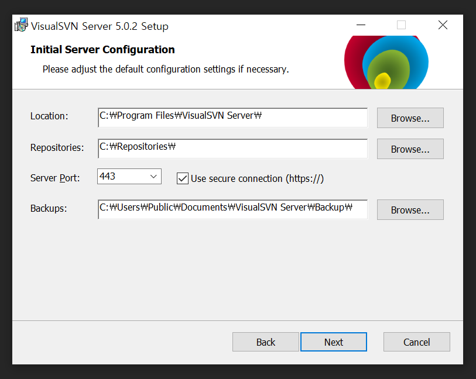Click the Initial Server Configuration heading
The width and height of the screenshot is (476, 379).
pyautogui.click(x=102, y=49)
